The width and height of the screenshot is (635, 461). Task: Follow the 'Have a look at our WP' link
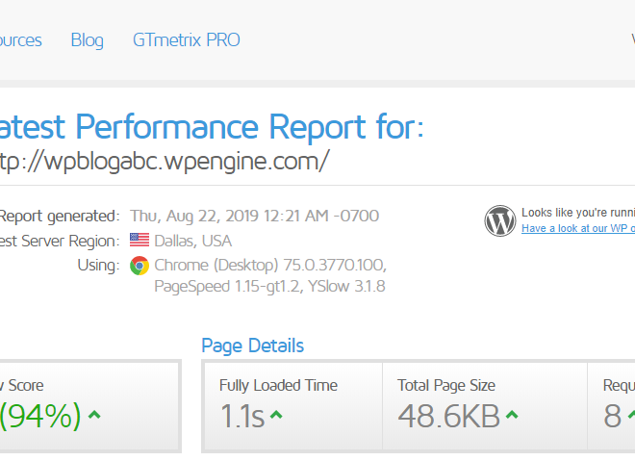578,228
